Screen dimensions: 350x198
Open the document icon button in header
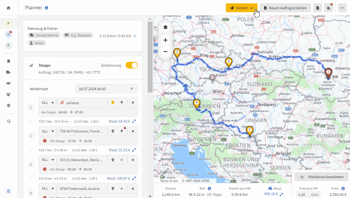pyautogui.click(x=318, y=8)
